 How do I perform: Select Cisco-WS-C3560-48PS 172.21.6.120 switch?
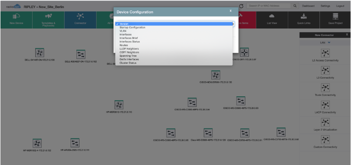(x=208, y=133)
